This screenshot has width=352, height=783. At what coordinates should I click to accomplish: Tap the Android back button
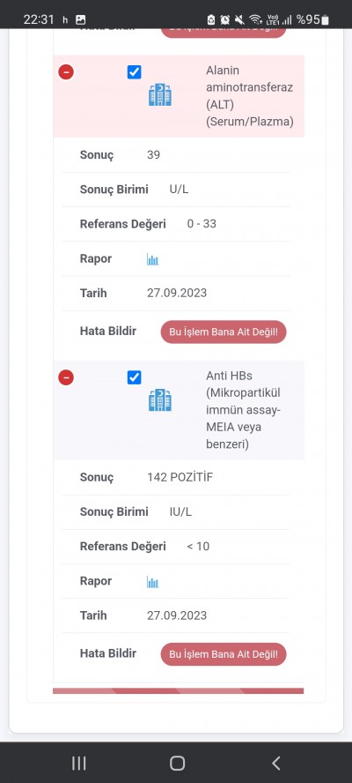pos(275,763)
